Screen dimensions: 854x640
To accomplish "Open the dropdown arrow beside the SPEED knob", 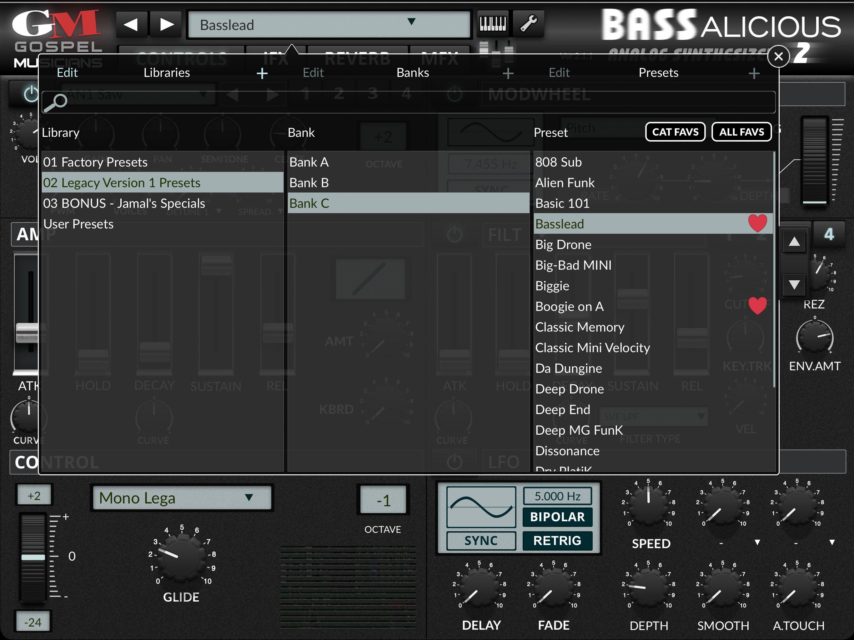I will click(x=757, y=542).
